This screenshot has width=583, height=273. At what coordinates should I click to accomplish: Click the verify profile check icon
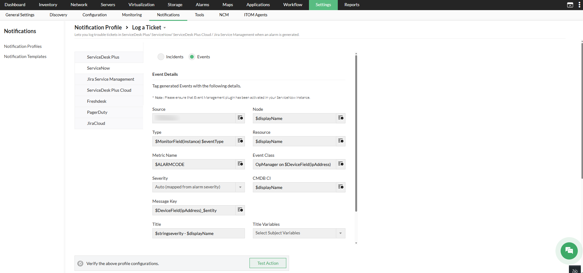80,263
